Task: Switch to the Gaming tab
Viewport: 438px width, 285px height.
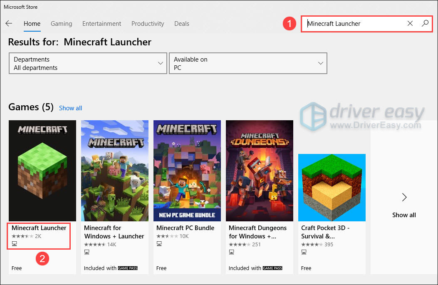Action: tap(62, 24)
